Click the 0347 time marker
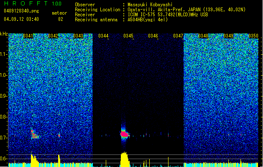Viewport: 263px width, 167px height. tap(178, 36)
